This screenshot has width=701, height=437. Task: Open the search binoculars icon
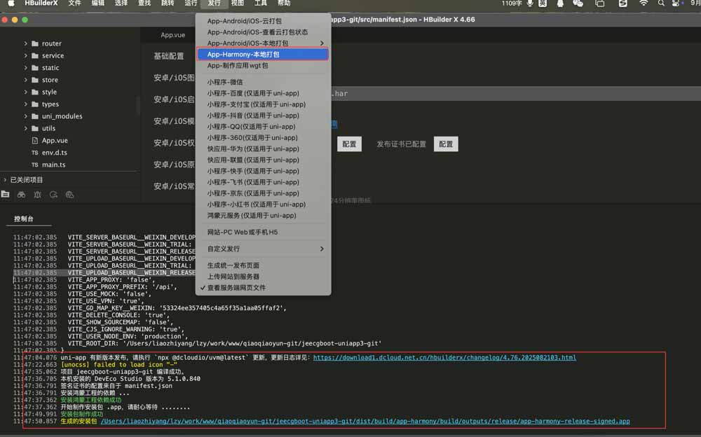pos(22,194)
